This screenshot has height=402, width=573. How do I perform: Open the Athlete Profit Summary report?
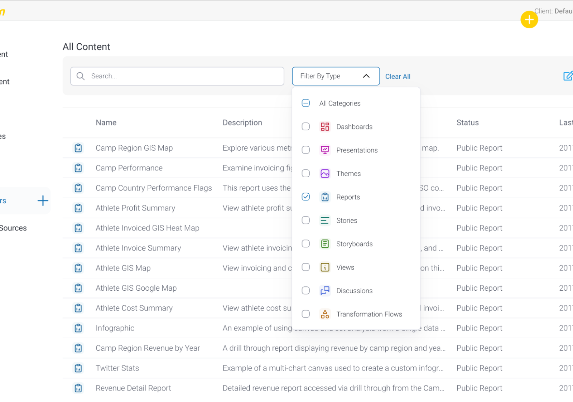pyautogui.click(x=135, y=208)
